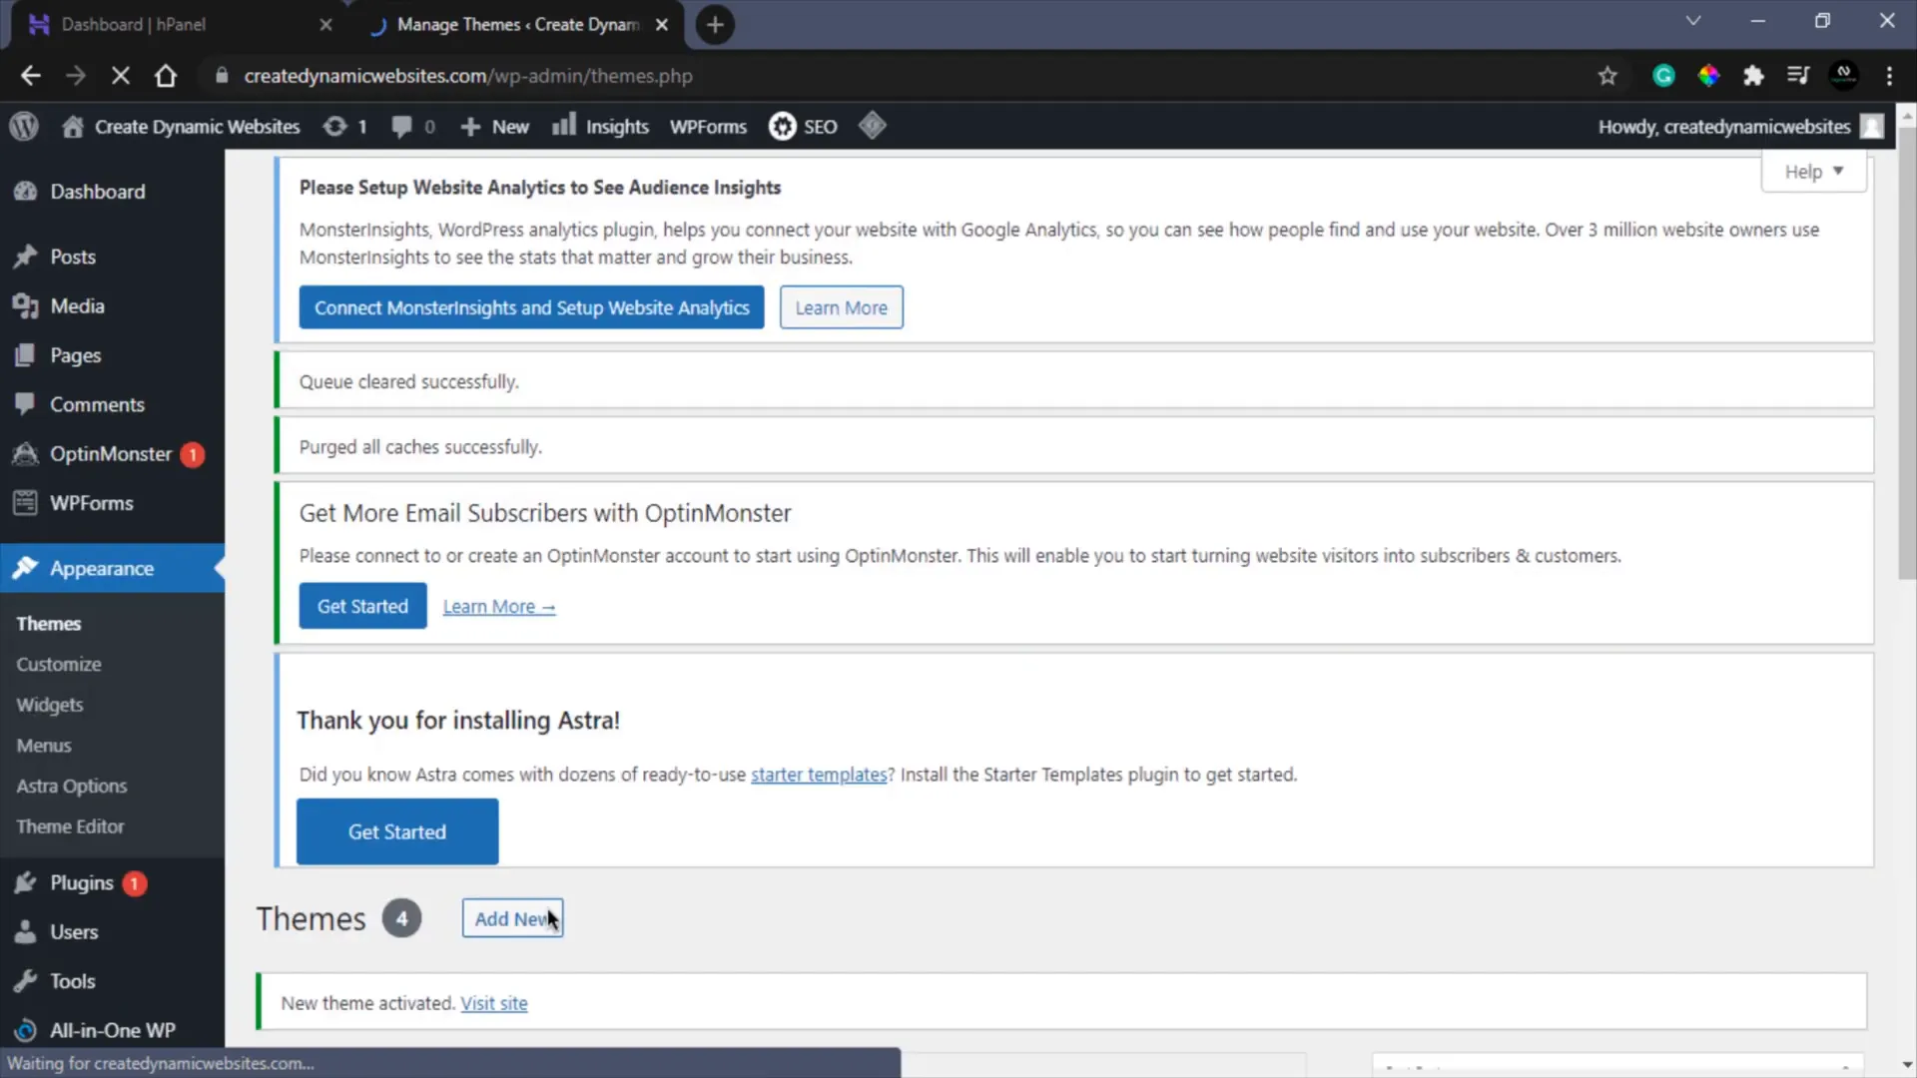Viewport: 1917px width, 1078px height.
Task: Click the page vertical scrollbar thumb
Action: click(1907, 351)
